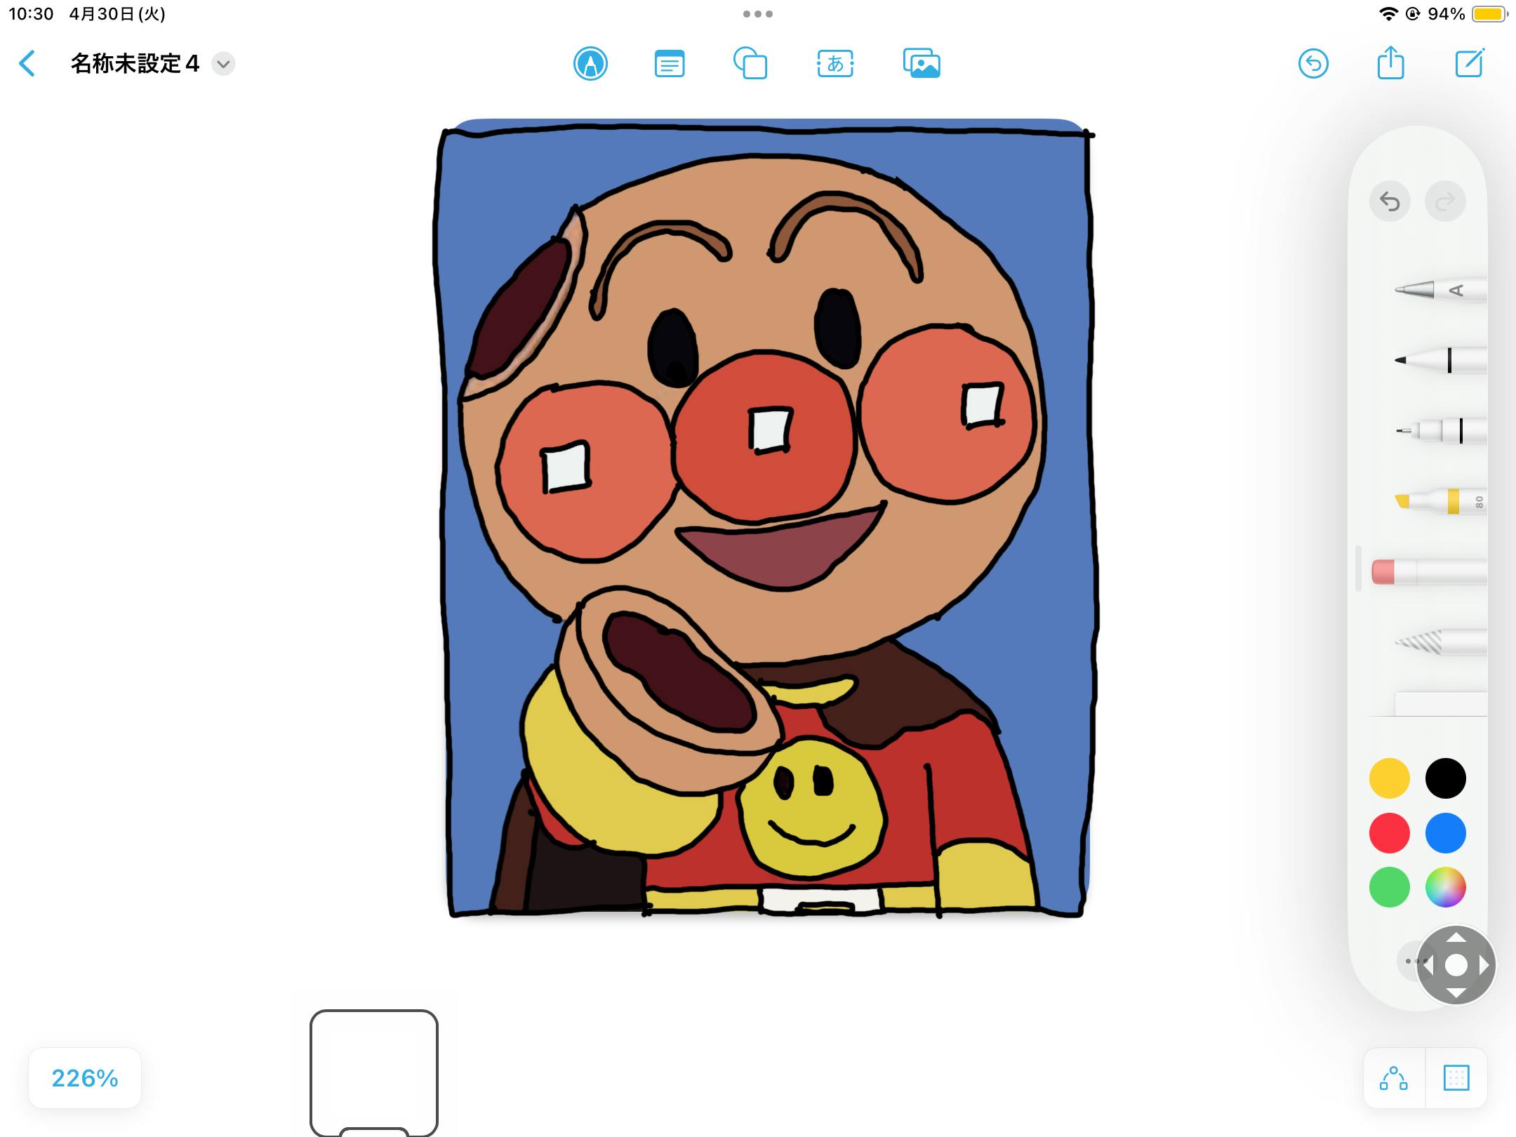Viewport: 1516px width, 1137px height.
Task: Open the shapes library
Action: point(750,64)
